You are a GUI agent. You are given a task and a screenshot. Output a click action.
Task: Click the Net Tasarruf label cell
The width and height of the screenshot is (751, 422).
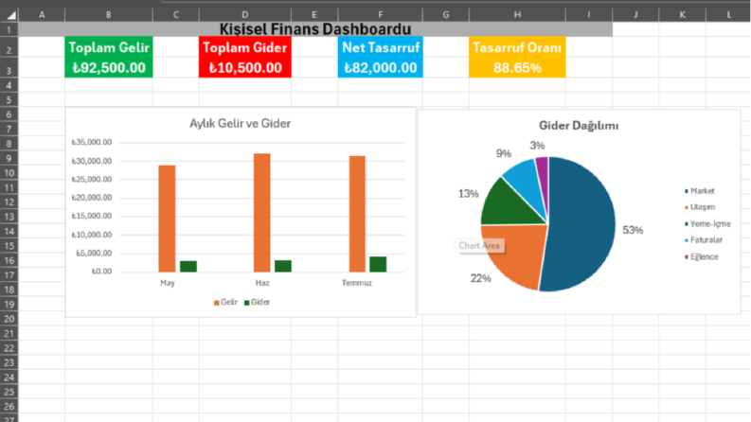point(381,47)
